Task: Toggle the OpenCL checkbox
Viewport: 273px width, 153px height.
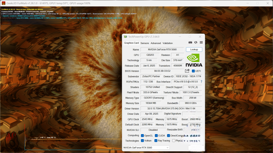Action: [142, 135]
